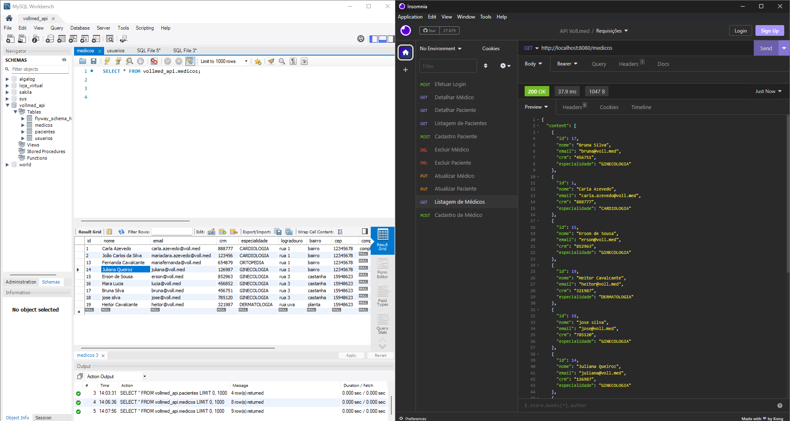Open the GET method dropdown
Screen dimensions: 790x421
pos(531,48)
